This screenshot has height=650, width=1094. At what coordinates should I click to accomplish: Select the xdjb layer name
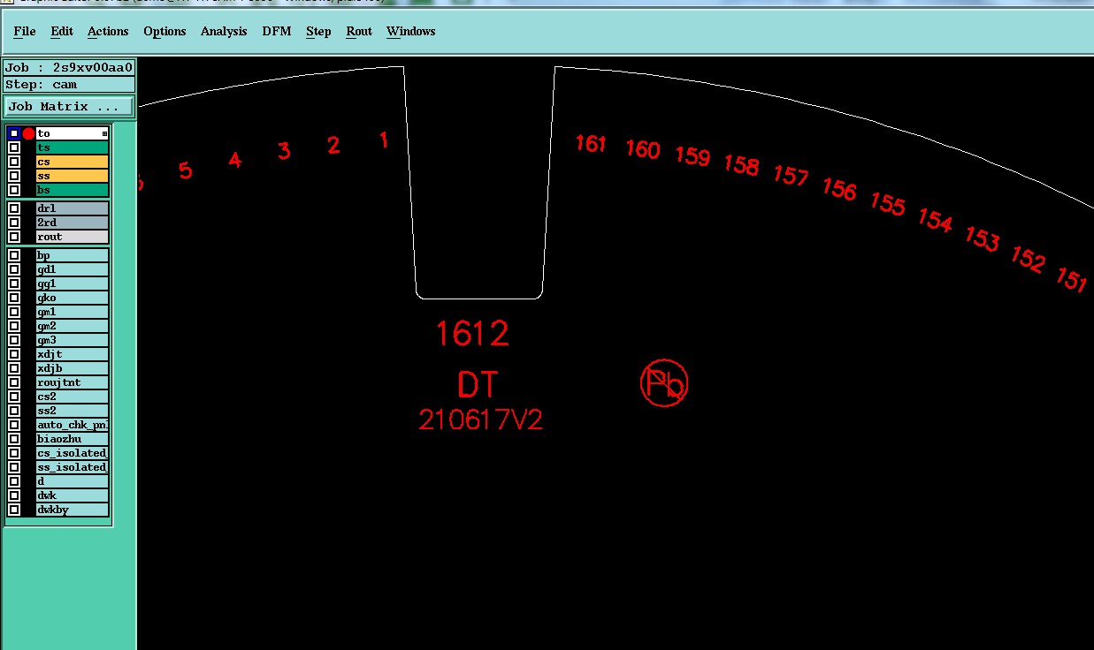[x=72, y=368]
